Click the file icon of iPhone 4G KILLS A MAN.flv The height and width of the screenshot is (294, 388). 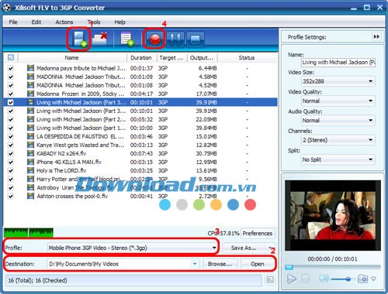pyautogui.click(x=30, y=162)
